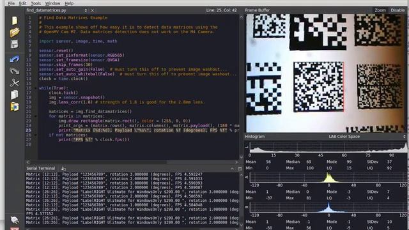Click code line 'import sensor, image, time, math'
Screen dimensions: 409x230
78,41
